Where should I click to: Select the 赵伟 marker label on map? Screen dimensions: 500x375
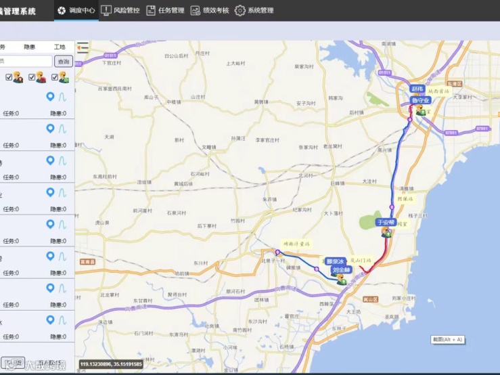(x=417, y=89)
